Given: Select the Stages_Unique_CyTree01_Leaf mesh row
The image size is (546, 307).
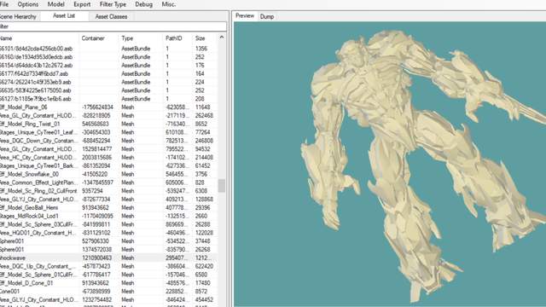Looking at the screenshot, I should coord(108,132).
